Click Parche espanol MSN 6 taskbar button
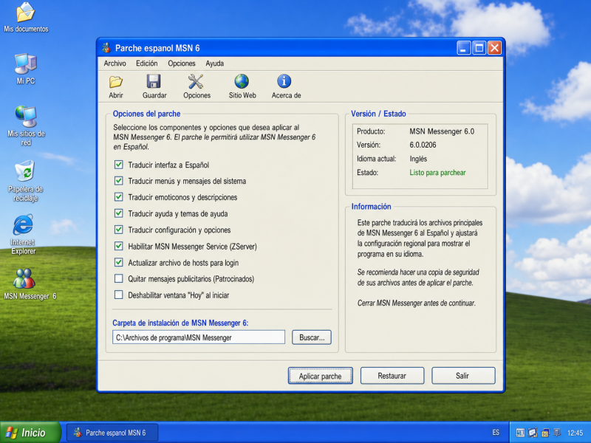 (x=112, y=433)
